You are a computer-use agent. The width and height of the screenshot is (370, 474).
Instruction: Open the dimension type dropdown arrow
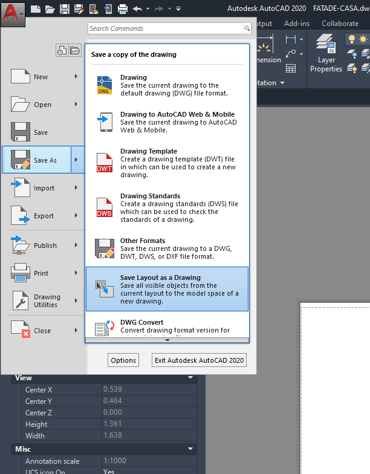coord(301,39)
